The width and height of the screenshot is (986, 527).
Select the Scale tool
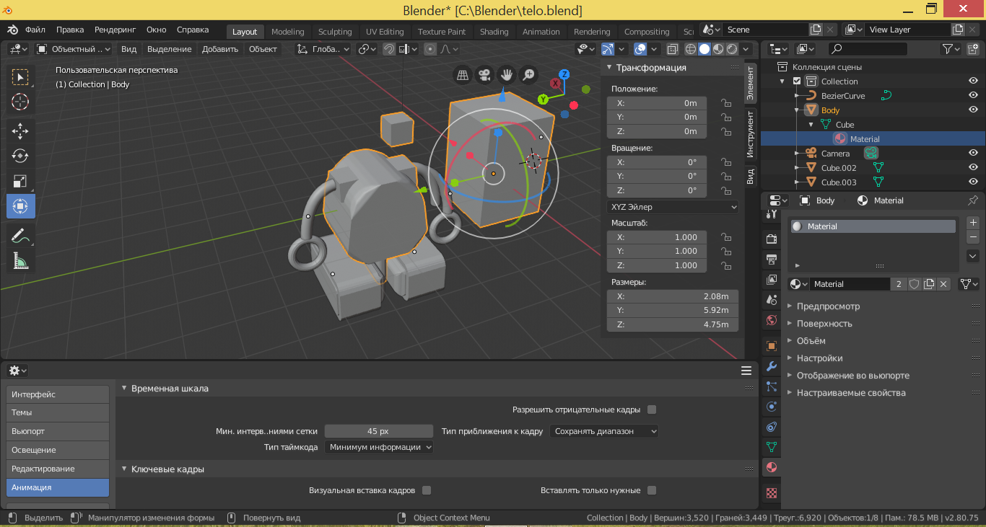[20, 181]
